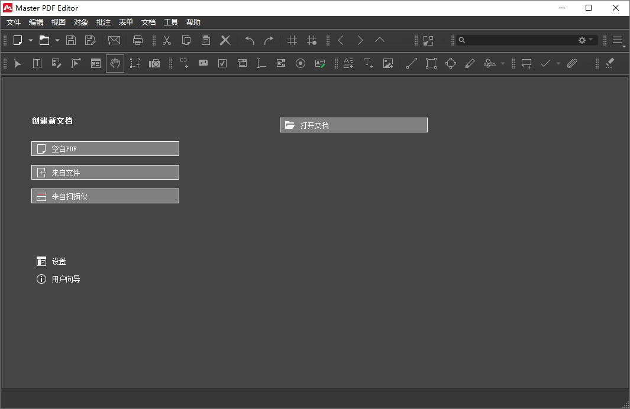Attach a file with the paperclip tool
The height and width of the screenshot is (409, 630).
(x=571, y=63)
